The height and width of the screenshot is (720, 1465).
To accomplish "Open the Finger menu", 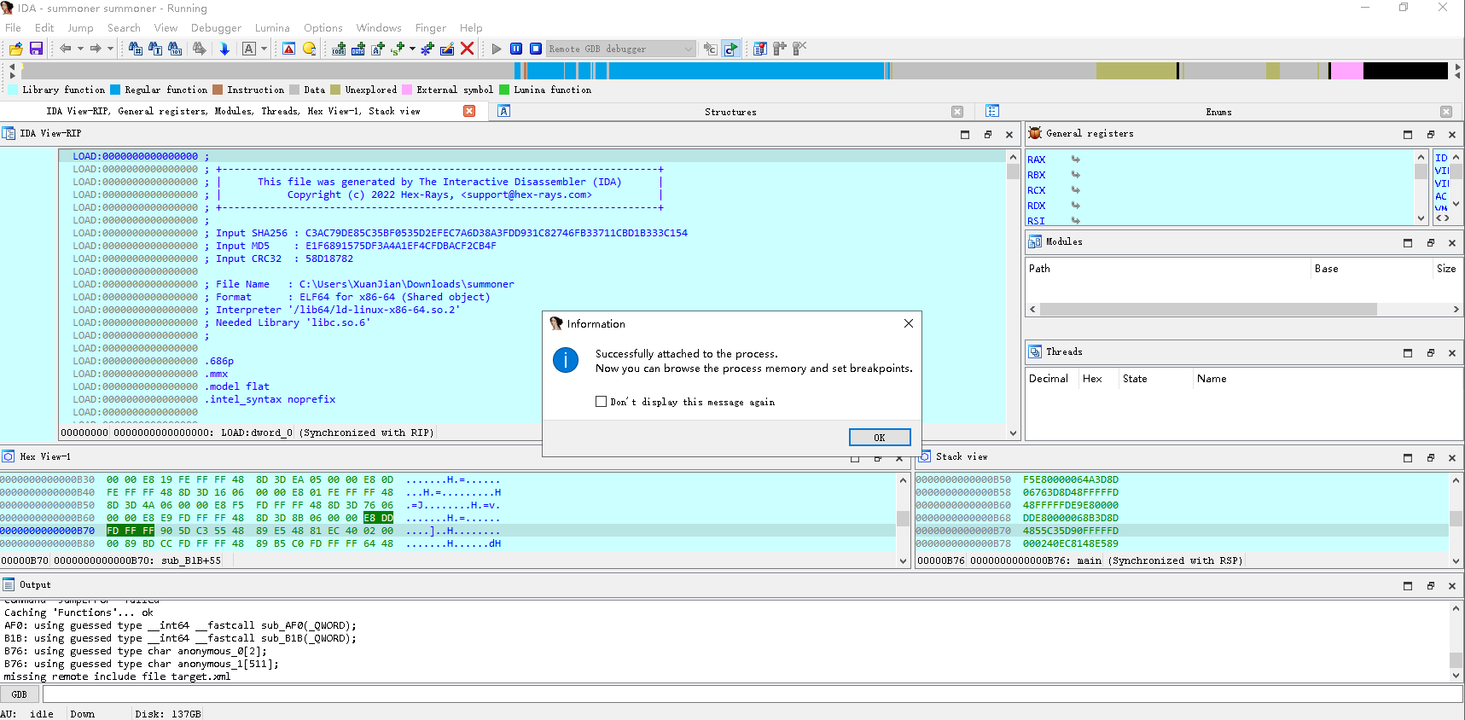I will (430, 28).
